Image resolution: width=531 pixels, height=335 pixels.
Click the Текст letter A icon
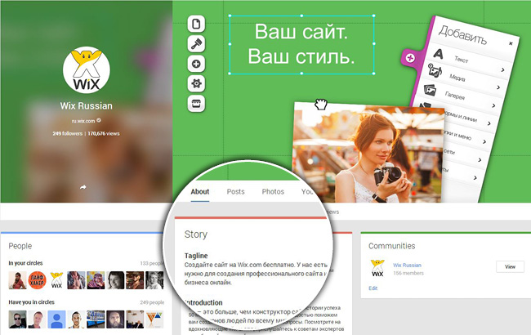click(x=438, y=54)
